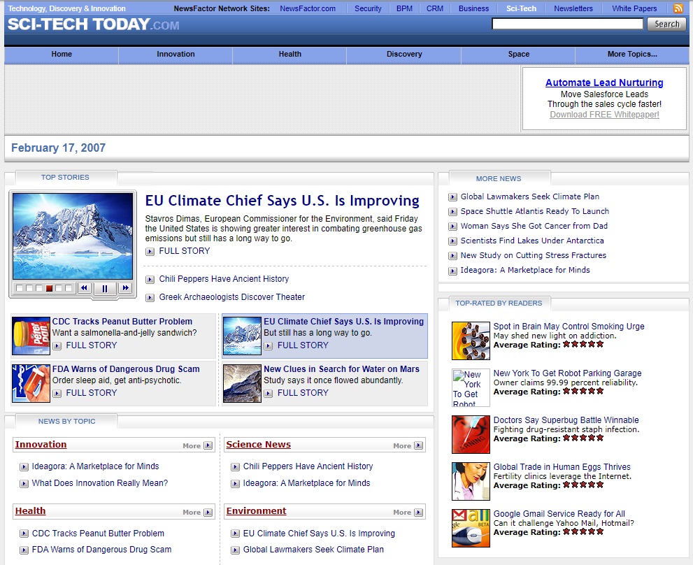The height and width of the screenshot is (565, 693).
Task: Open Doctors Say Superbug Battle Winnable
Action: (566, 420)
